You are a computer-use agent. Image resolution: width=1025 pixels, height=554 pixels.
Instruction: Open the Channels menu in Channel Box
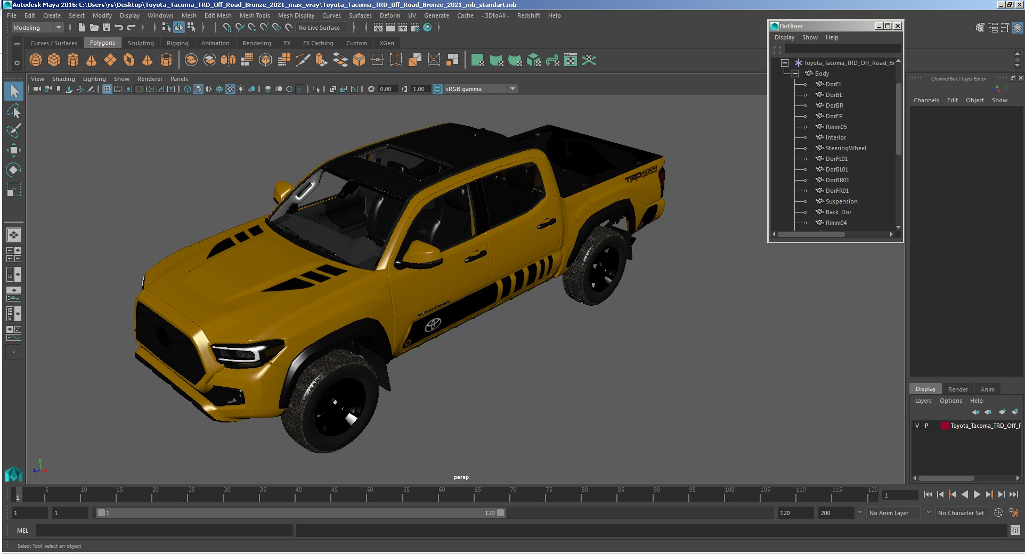[926, 100]
